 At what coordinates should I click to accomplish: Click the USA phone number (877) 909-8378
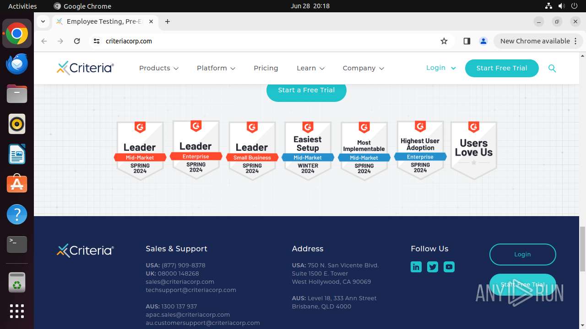click(184, 265)
